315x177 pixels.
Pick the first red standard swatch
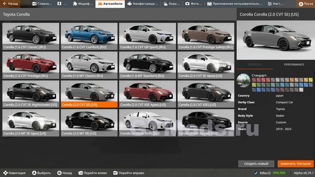pyautogui.click(x=254, y=80)
